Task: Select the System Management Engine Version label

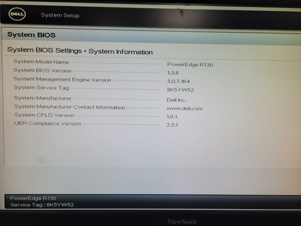Action: click(x=62, y=79)
